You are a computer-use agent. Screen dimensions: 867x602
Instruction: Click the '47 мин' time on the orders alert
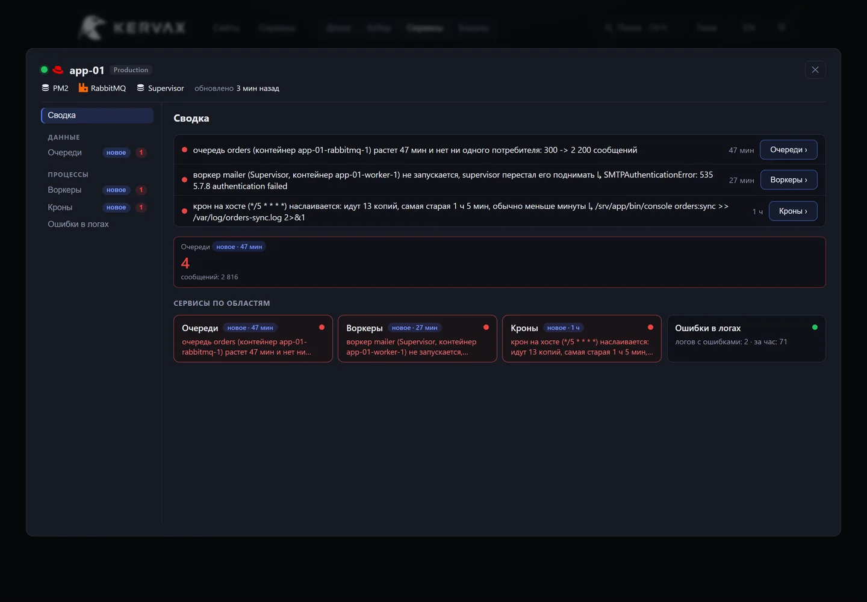[x=741, y=150]
